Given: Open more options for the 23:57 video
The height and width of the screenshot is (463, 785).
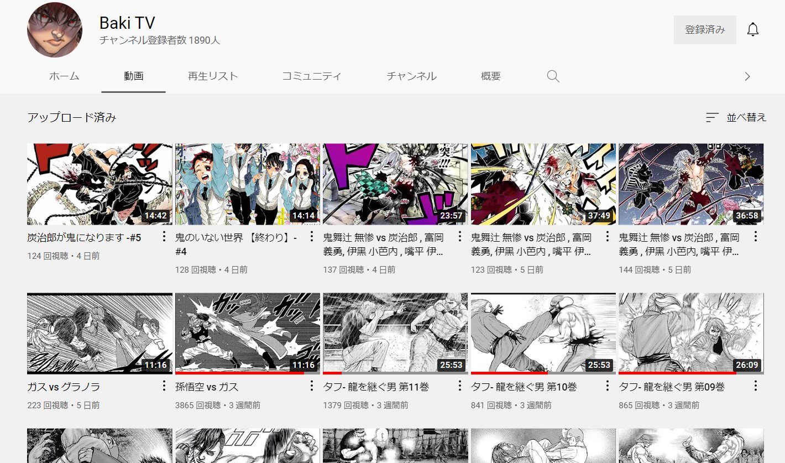Looking at the screenshot, I should (459, 237).
